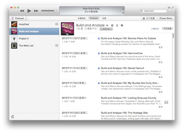Open episode 100: The Hostage Star
Screen dimensions: 184x133
coord(124,113)
